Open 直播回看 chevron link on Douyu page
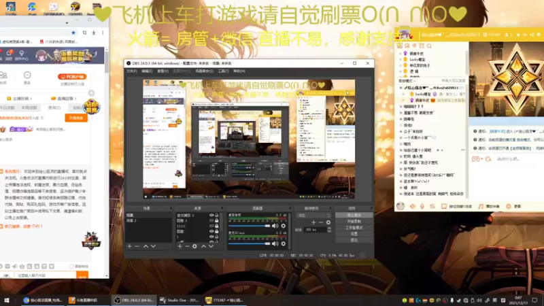 coord(63,99)
